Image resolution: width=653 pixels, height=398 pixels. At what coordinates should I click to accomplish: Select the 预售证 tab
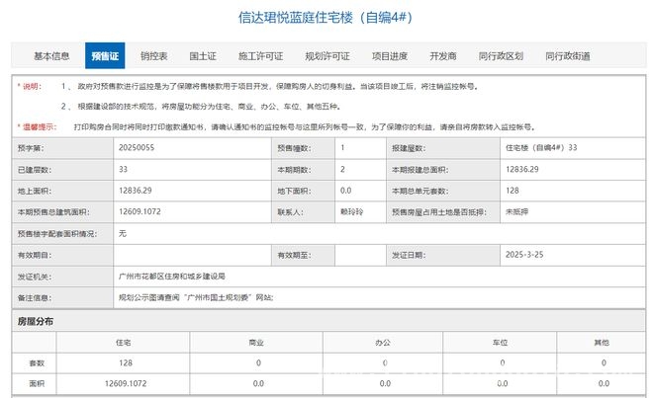coord(105,55)
